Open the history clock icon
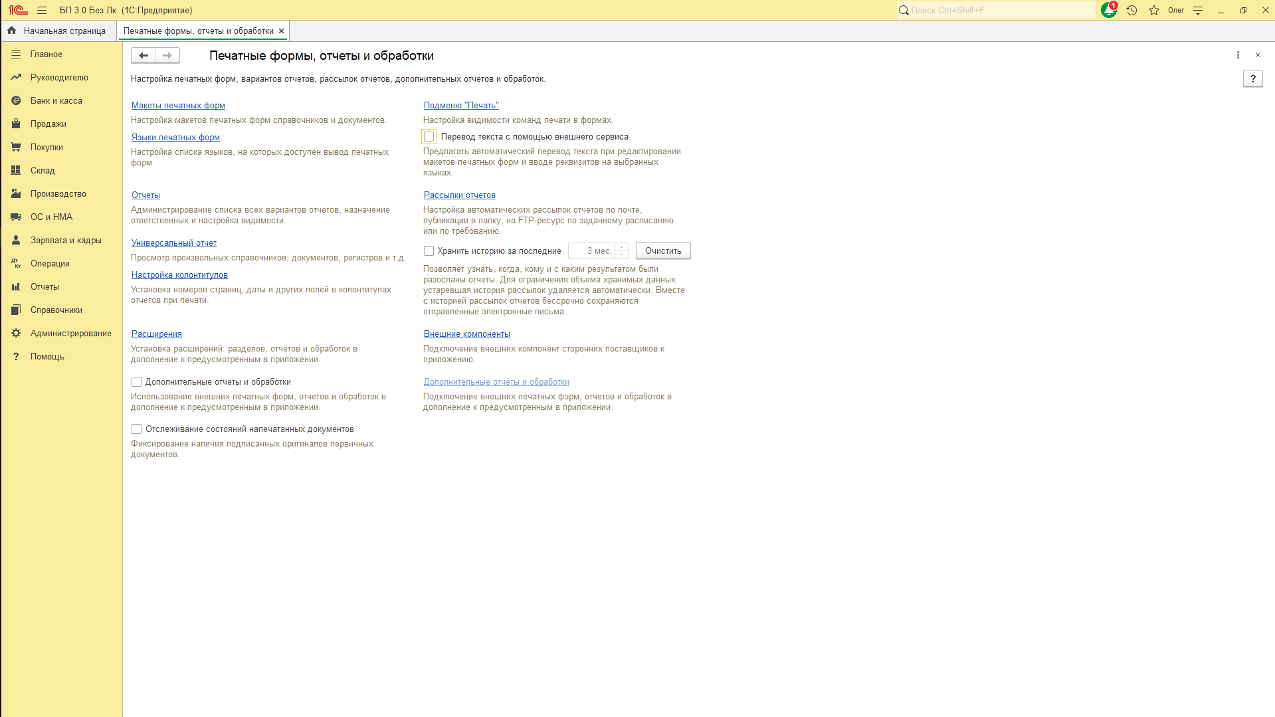 pos(1131,10)
